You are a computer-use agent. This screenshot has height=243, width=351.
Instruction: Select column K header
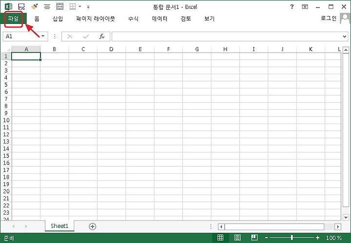(x=311, y=49)
